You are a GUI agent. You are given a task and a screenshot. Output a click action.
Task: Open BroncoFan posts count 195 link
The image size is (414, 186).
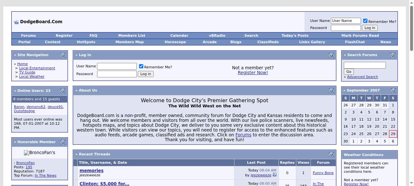29,167
